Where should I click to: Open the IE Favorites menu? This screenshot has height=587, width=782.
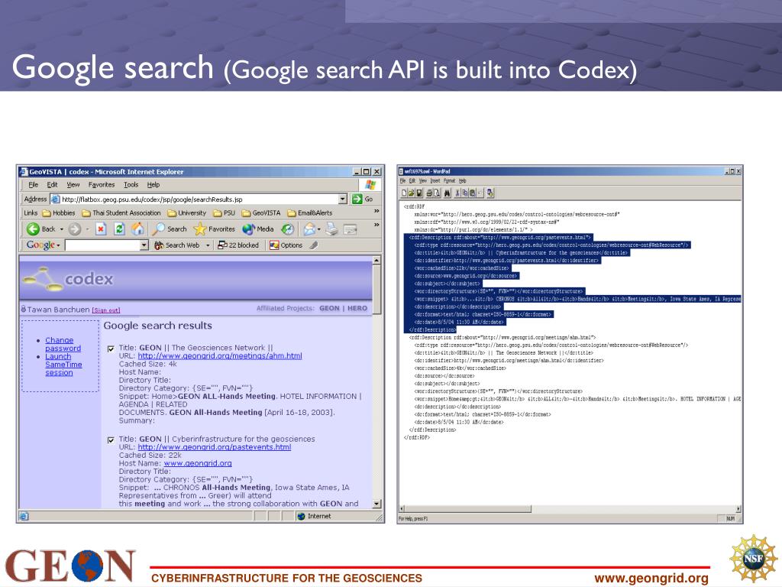tap(102, 185)
